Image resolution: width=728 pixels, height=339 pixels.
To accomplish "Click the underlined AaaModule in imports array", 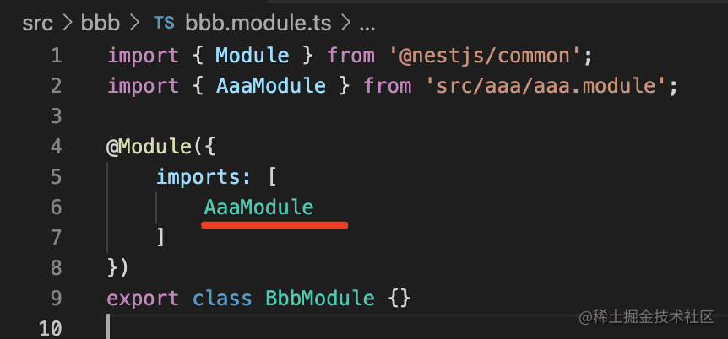I will tap(258, 207).
